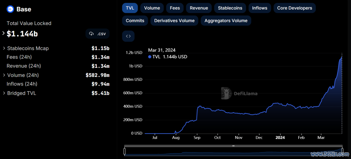Toggle the Volume chart metric
Image resolution: width=351 pixels, height=159 pixels.
pos(152,8)
